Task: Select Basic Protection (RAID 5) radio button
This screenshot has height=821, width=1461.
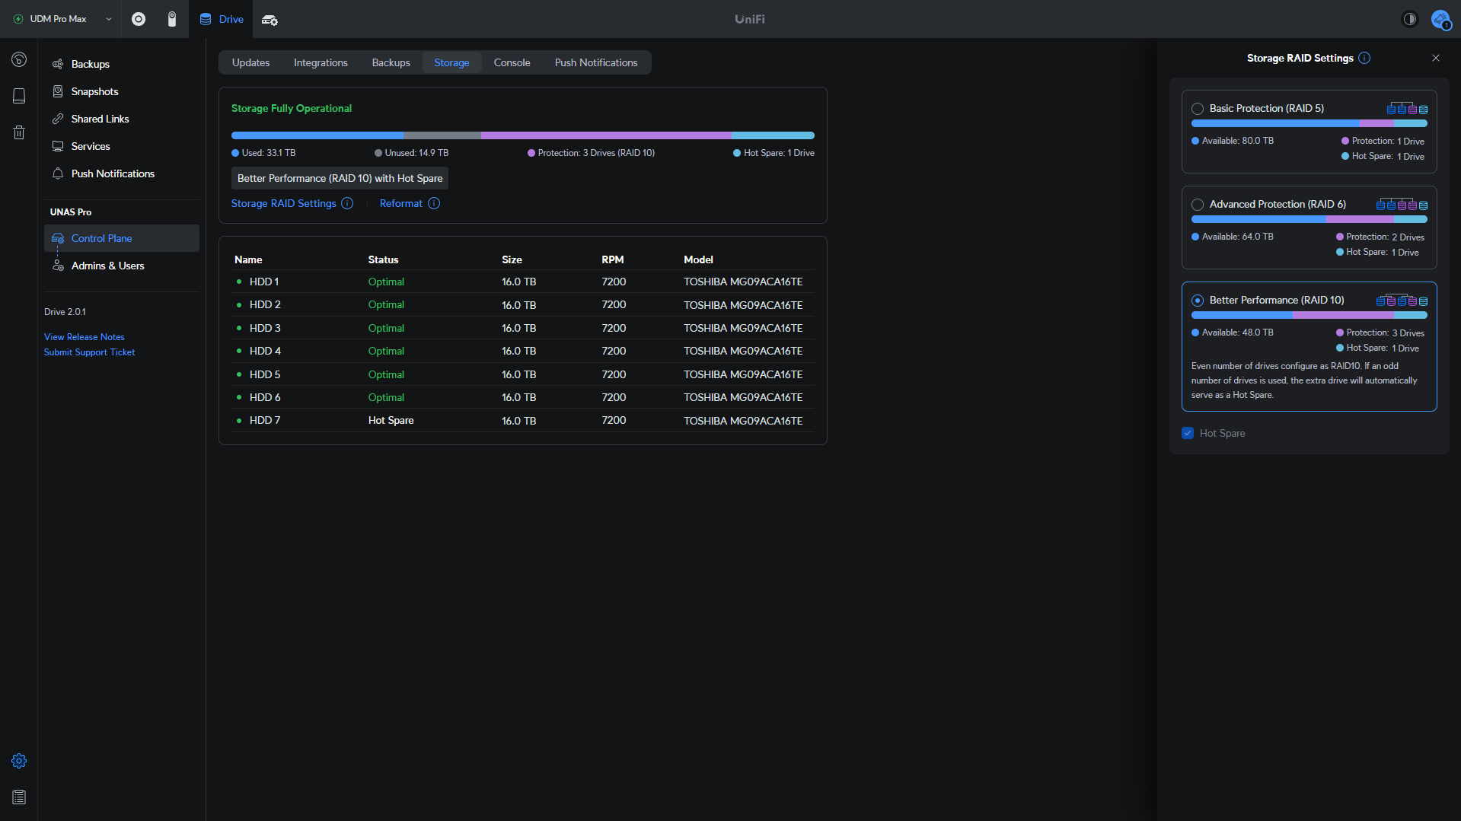Action: point(1198,109)
